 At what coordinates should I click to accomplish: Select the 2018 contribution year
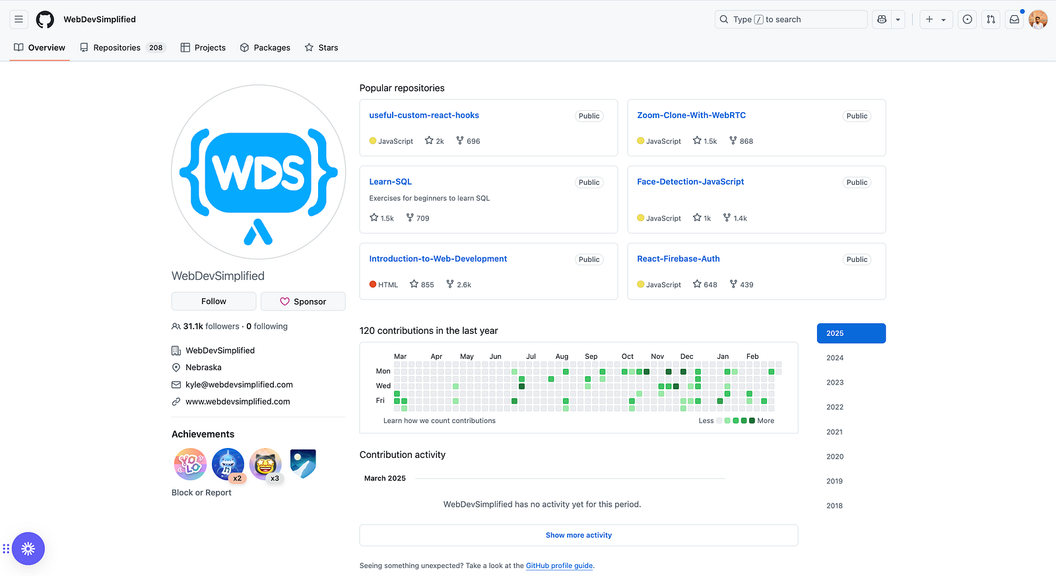851,506
